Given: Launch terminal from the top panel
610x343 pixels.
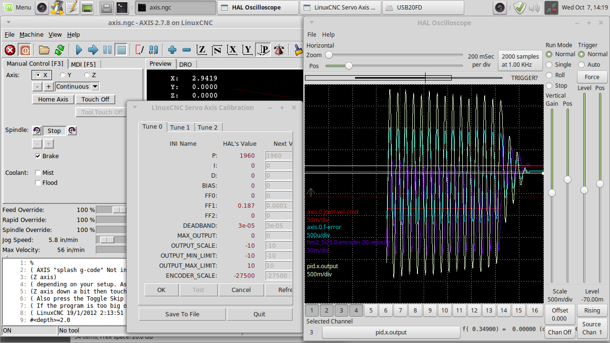Looking at the screenshot, I should coord(122,7).
